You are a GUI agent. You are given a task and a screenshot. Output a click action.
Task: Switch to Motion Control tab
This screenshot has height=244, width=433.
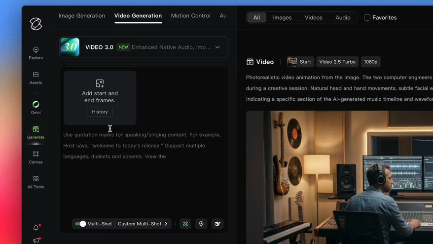click(x=190, y=16)
